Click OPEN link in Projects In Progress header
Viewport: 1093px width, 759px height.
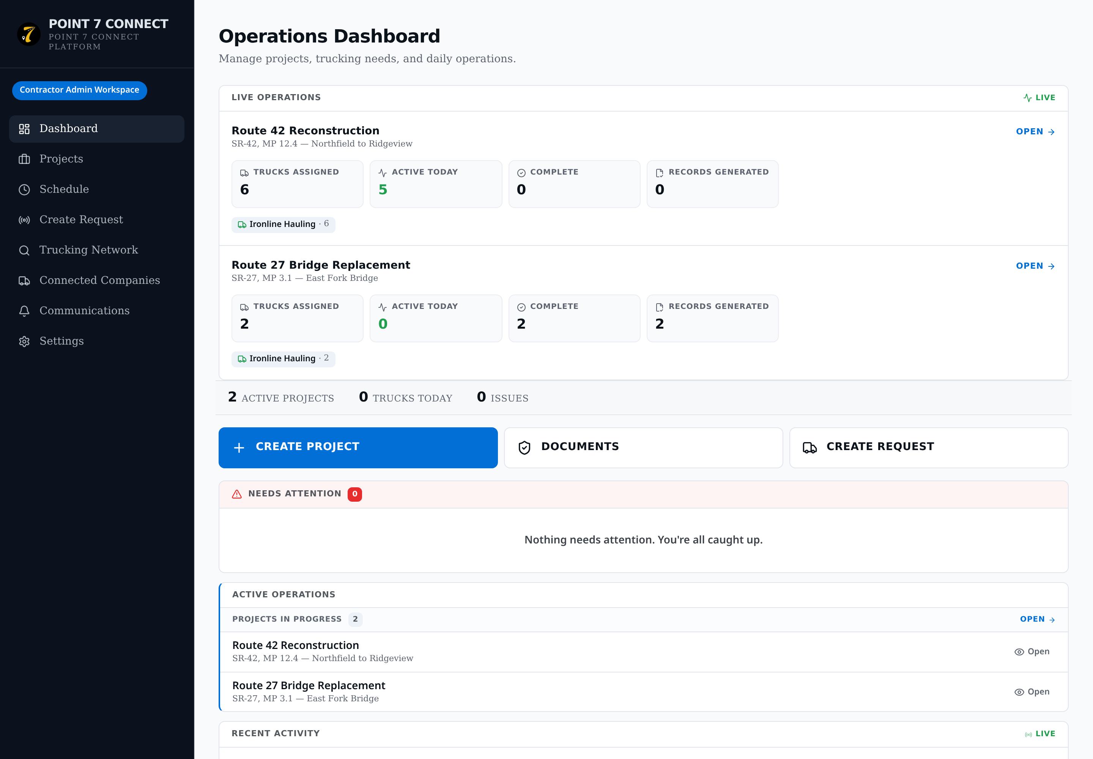point(1038,620)
